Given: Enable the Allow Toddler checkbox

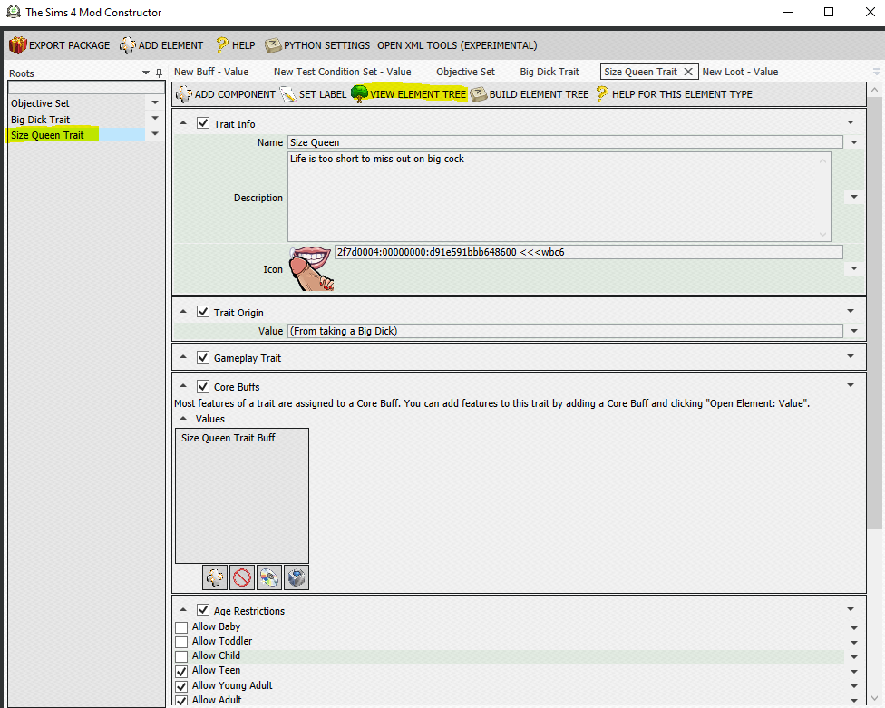Looking at the screenshot, I should [181, 642].
